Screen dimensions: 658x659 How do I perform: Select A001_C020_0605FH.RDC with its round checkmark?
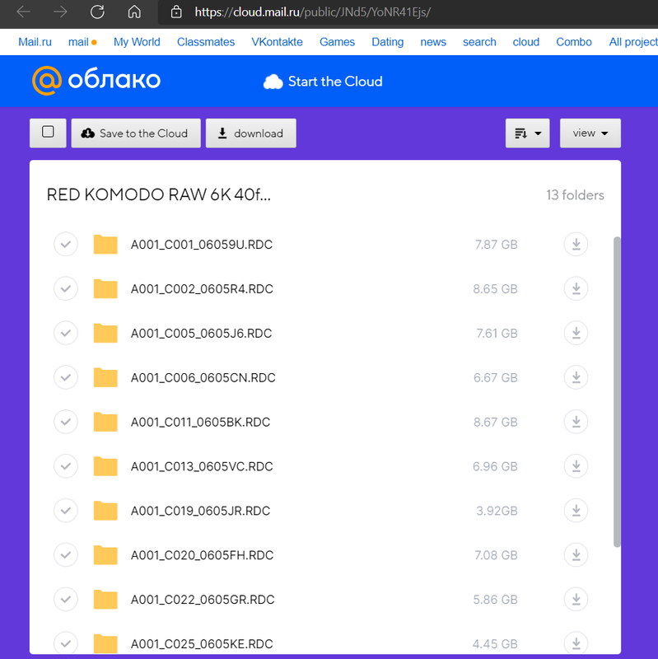coord(66,554)
